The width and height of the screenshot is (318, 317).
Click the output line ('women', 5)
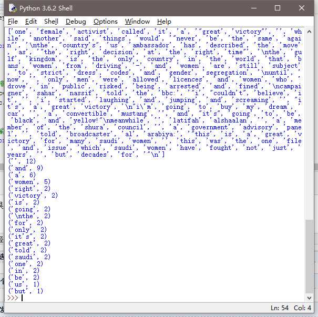[x=29, y=182]
